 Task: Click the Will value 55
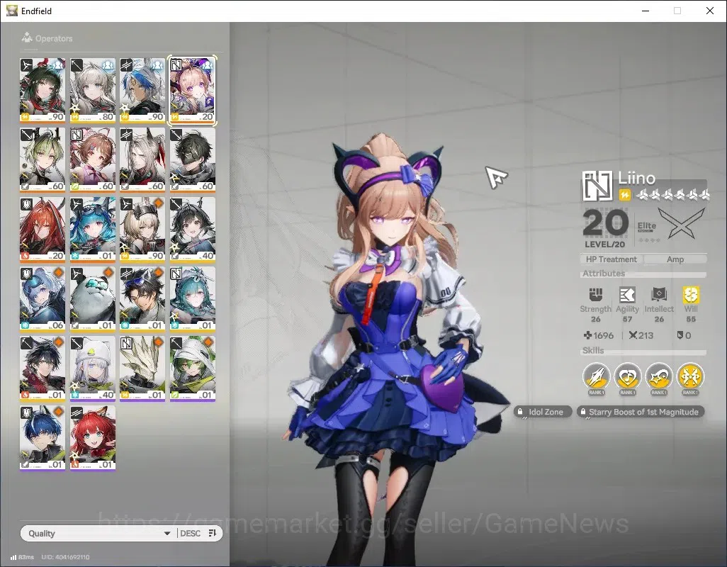(x=691, y=320)
